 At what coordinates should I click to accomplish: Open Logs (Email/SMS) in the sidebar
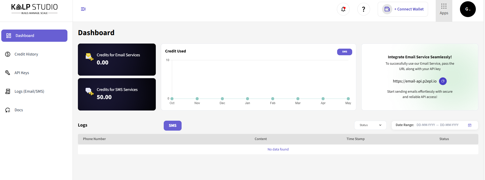[x=29, y=91]
